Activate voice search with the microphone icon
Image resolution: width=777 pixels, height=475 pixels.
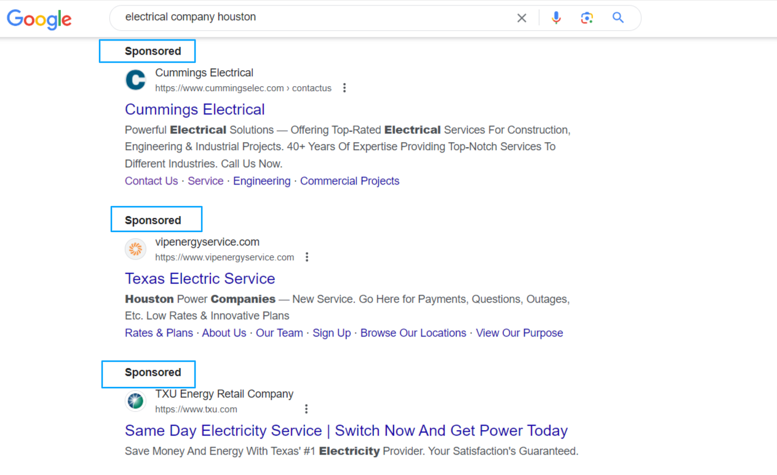(556, 18)
